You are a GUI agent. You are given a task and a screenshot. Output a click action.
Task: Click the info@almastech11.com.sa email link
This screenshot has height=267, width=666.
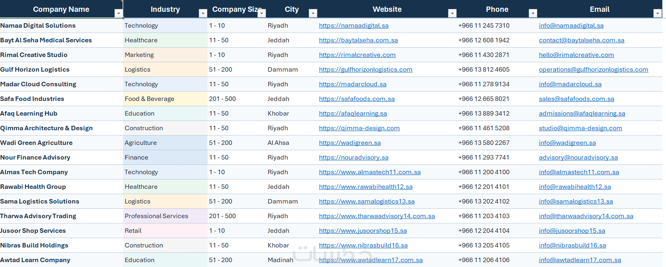pyautogui.click(x=579, y=172)
